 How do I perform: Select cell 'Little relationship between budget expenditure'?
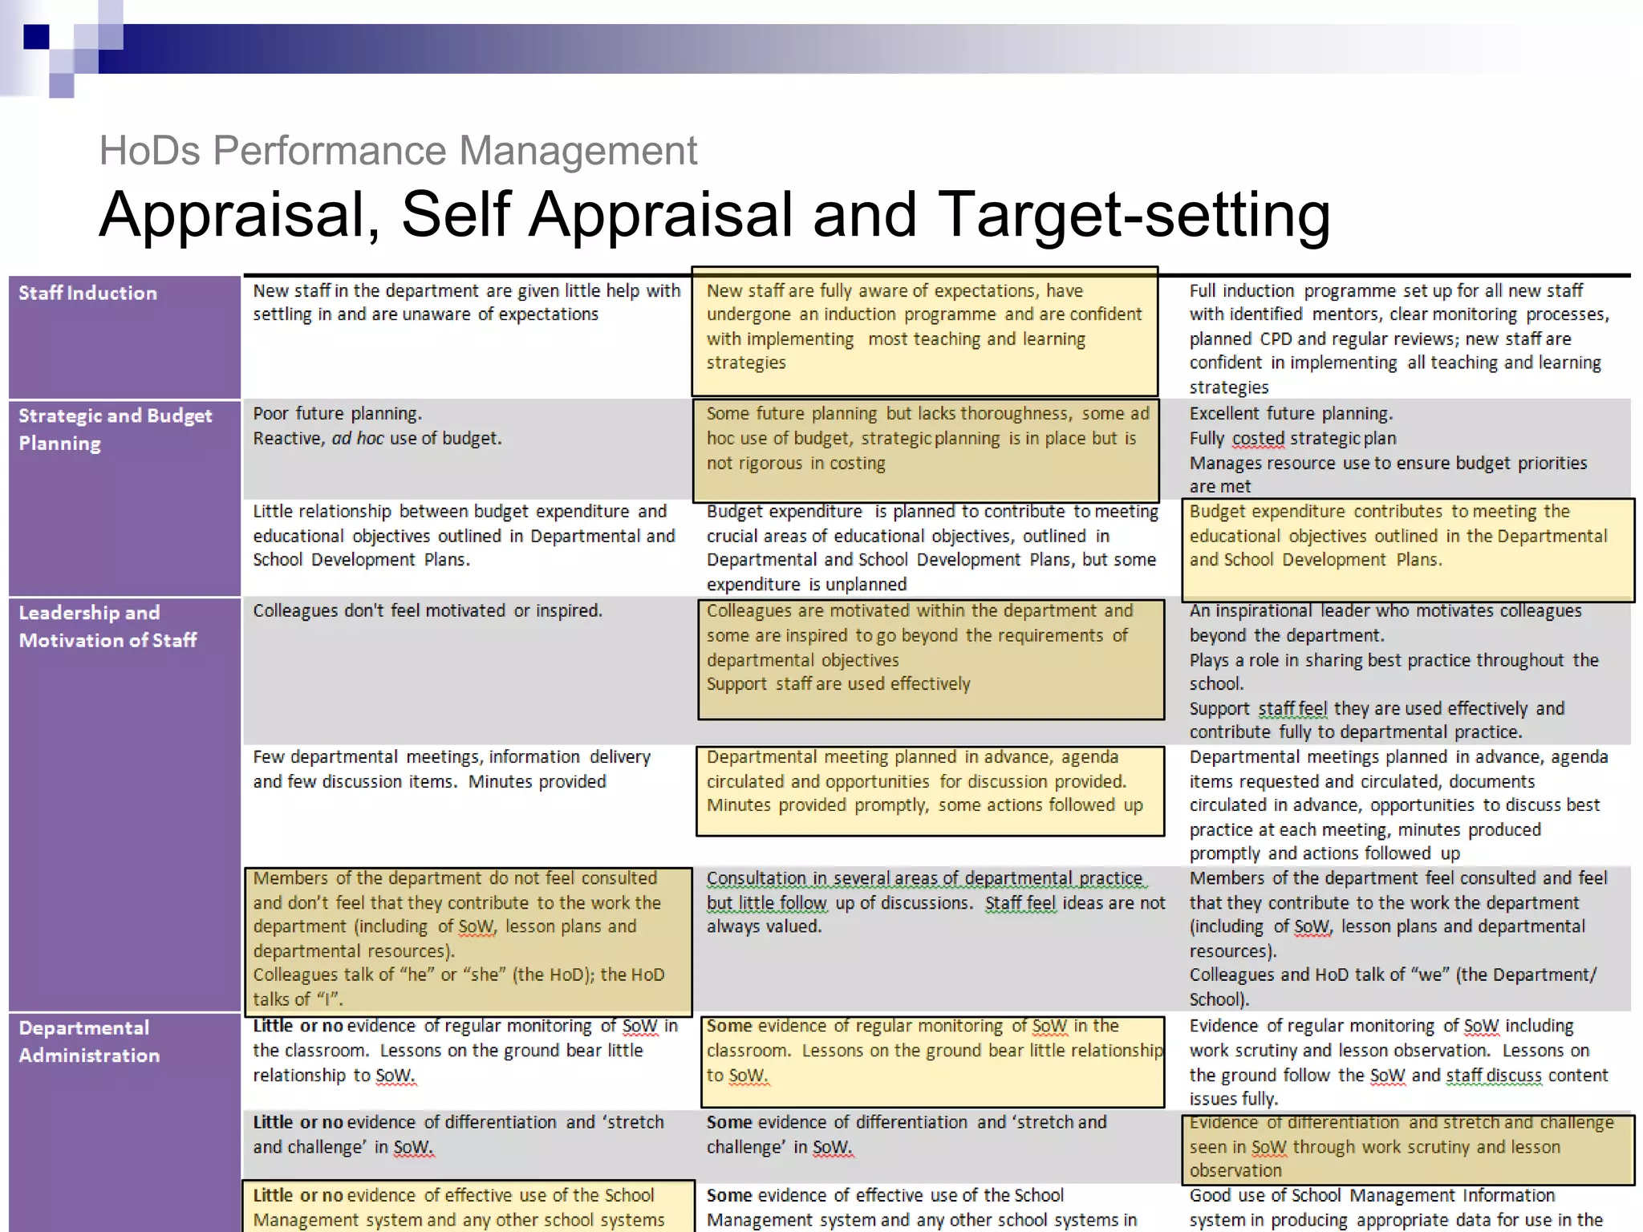[467, 548]
